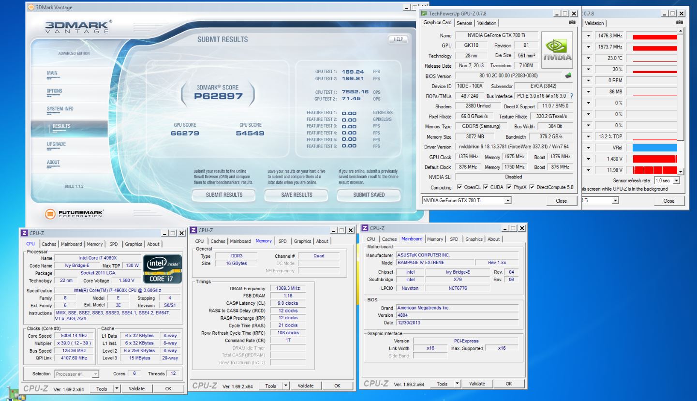The height and width of the screenshot is (401, 697).
Task: Open the 23.0 °C sensor dropdown arrow
Action: coord(589,58)
